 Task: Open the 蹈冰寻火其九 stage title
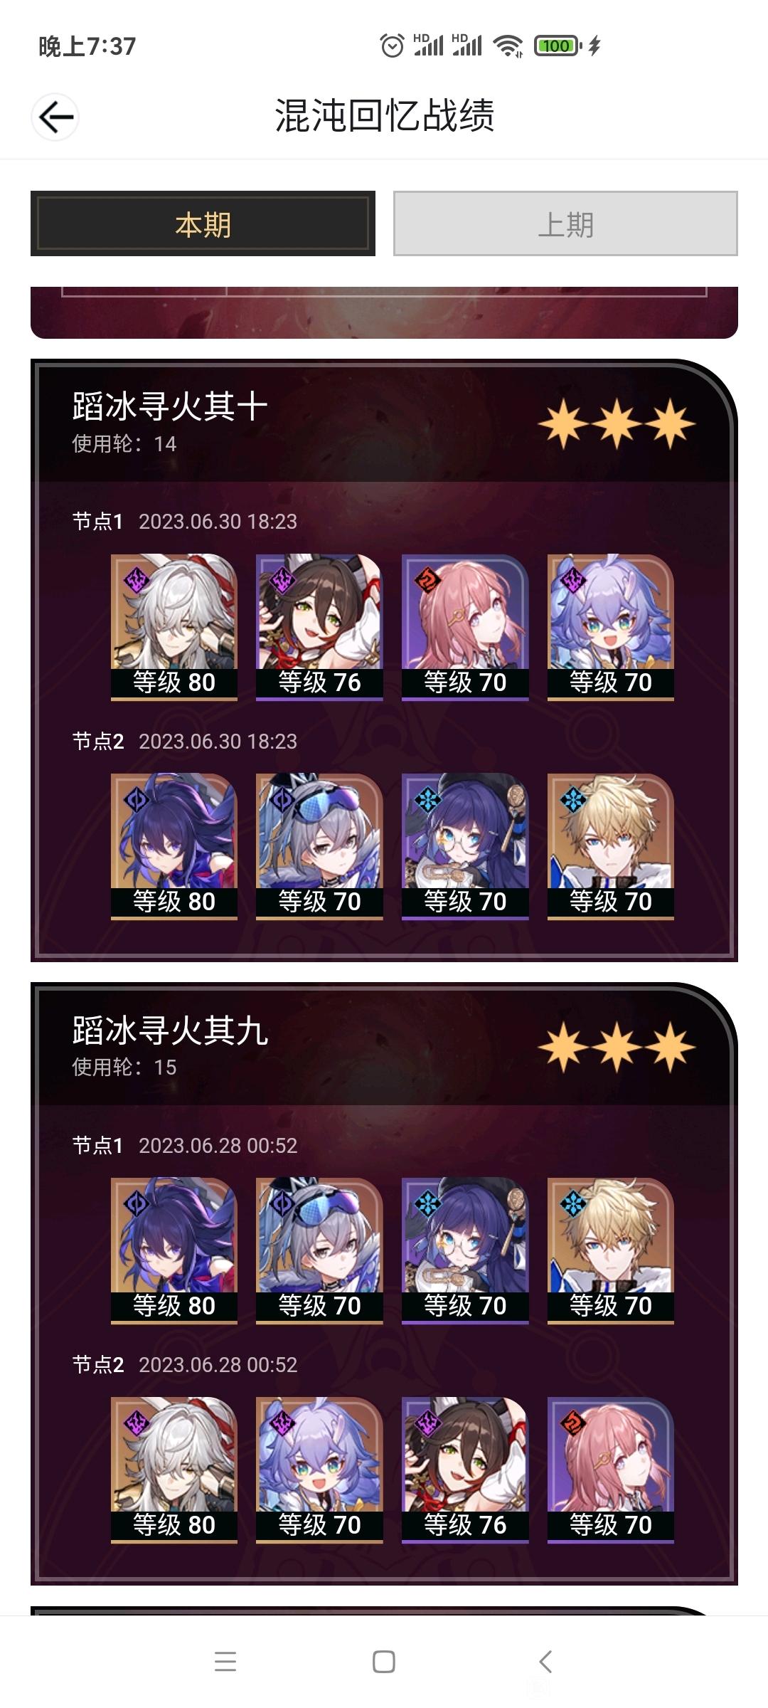170,1030
